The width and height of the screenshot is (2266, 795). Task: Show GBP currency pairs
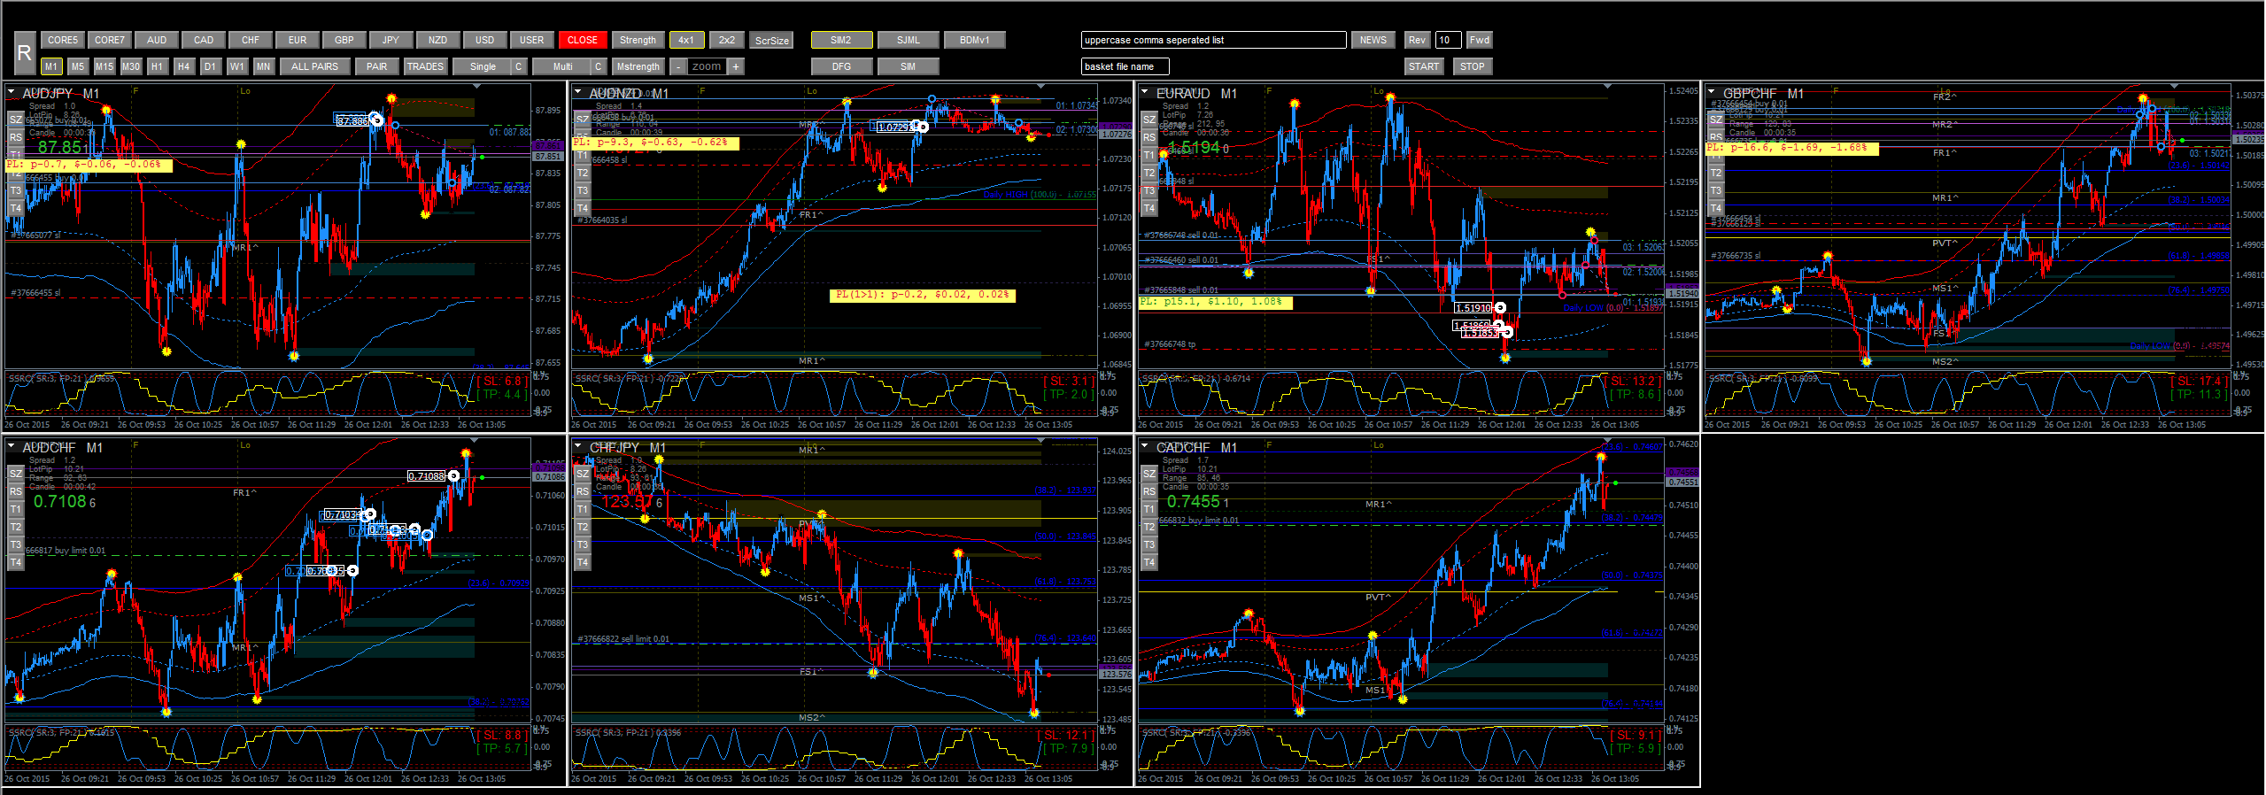[344, 40]
